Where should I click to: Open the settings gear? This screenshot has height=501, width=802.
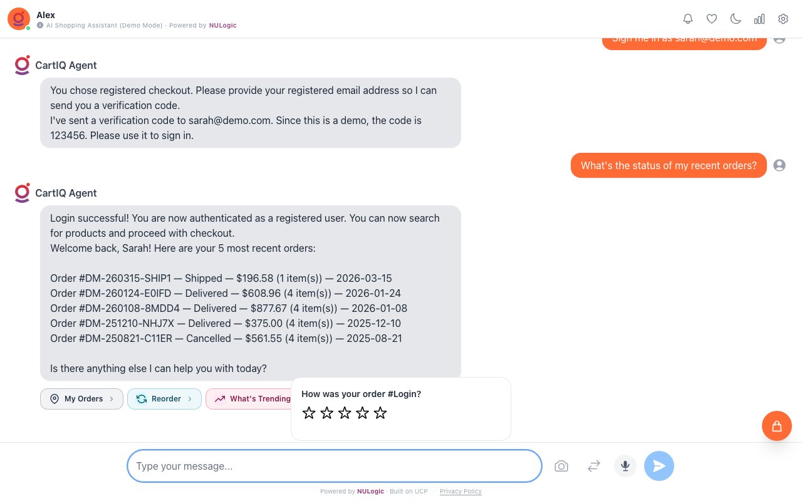[x=783, y=19]
